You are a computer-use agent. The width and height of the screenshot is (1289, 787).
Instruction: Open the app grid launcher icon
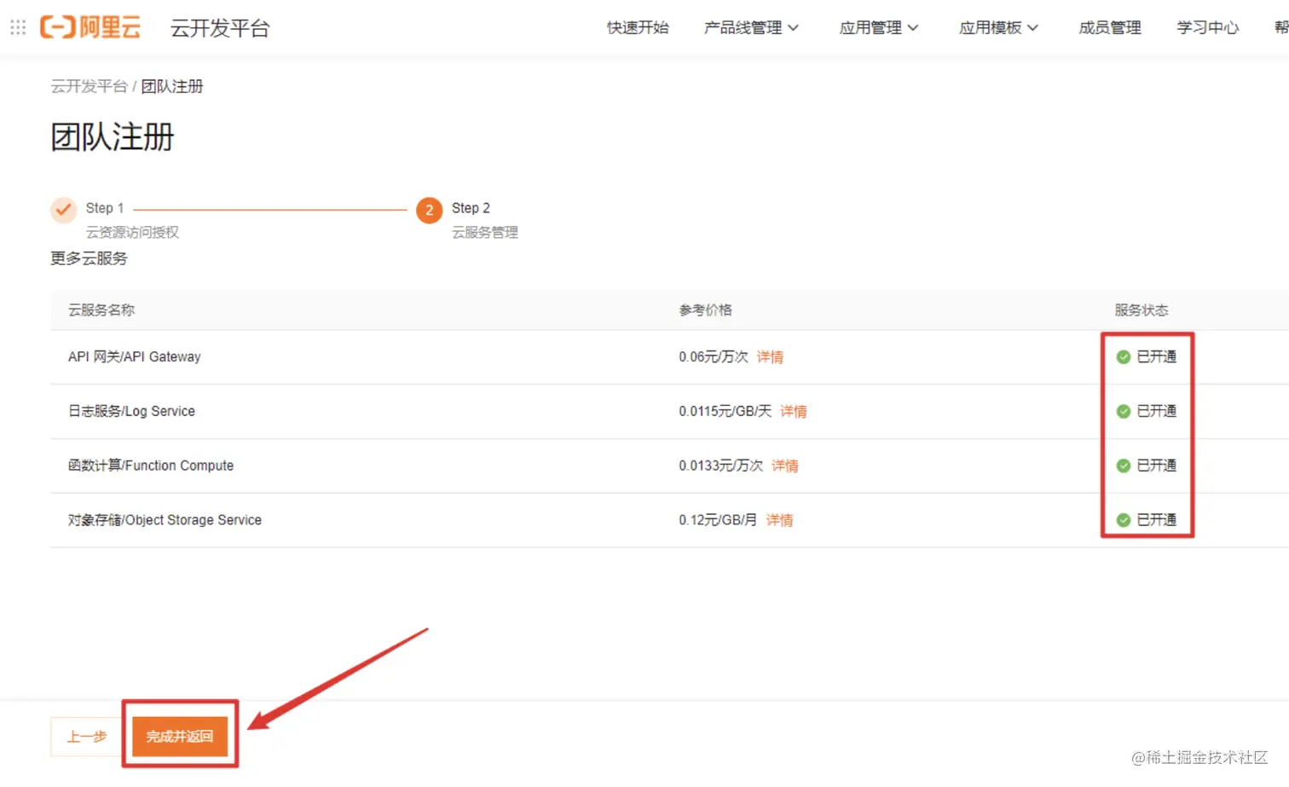17,26
